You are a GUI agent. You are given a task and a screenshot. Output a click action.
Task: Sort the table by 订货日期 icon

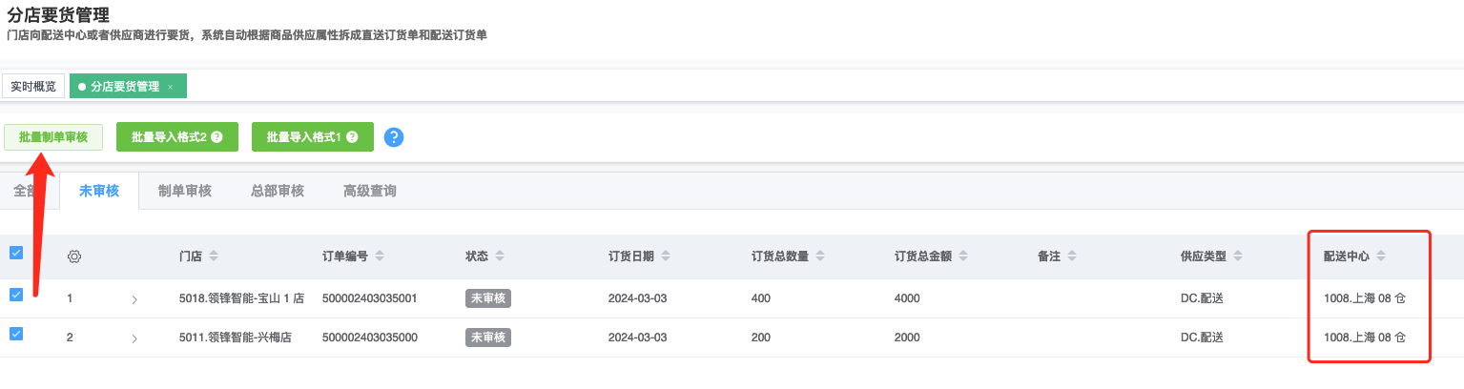pos(665,256)
